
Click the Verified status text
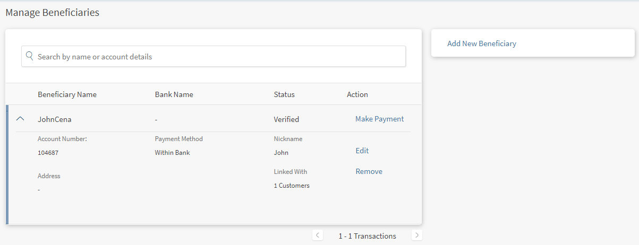(x=286, y=119)
